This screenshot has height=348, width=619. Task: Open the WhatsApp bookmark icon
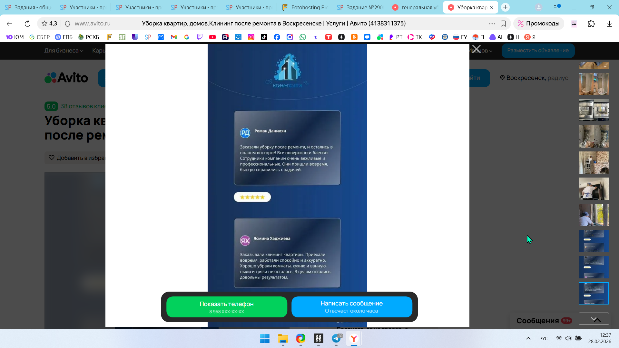pyautogui.click(x=302, y=37)
